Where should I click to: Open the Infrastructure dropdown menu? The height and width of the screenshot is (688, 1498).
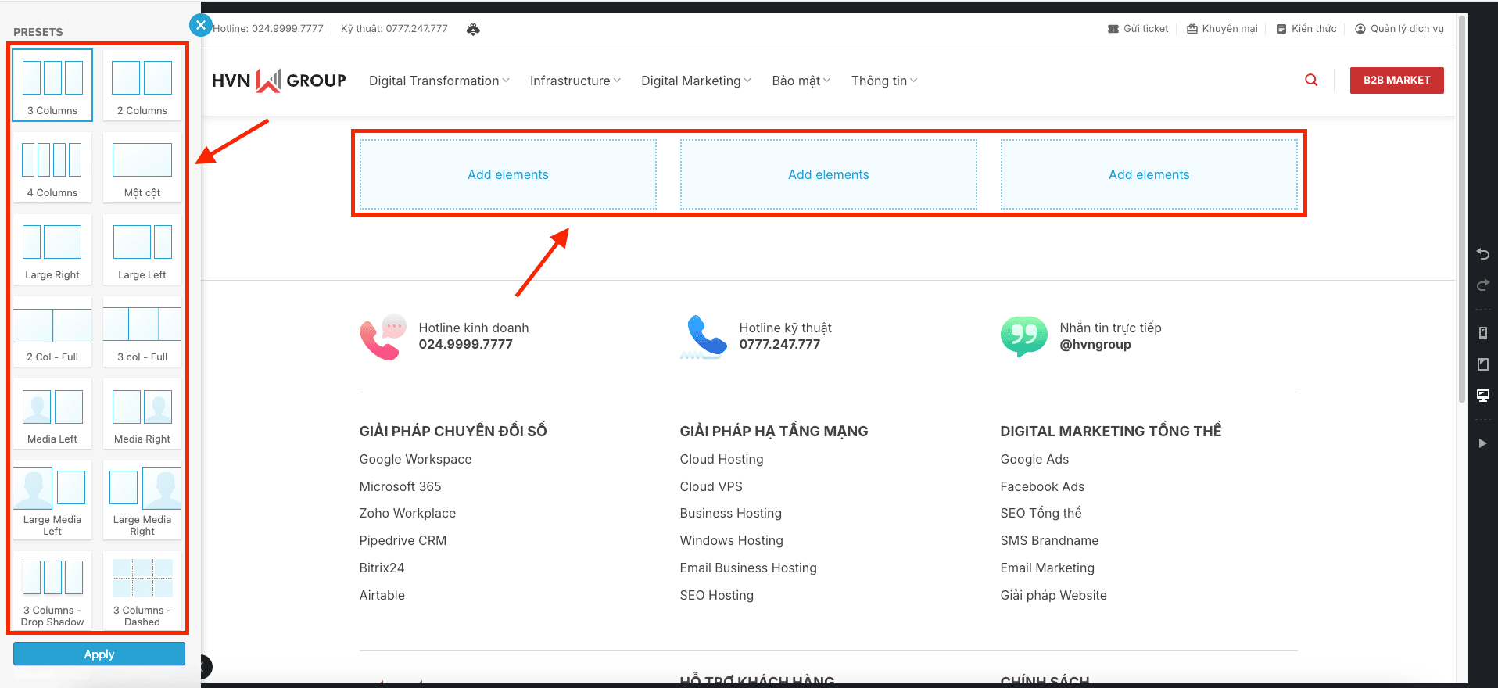click(x=575, y=81)
